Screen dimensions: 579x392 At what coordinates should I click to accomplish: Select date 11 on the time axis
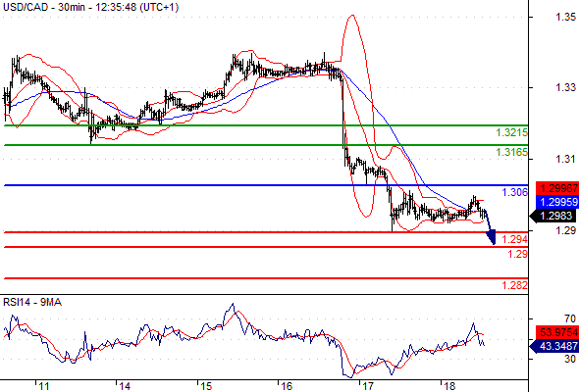(x=44, y=386)
